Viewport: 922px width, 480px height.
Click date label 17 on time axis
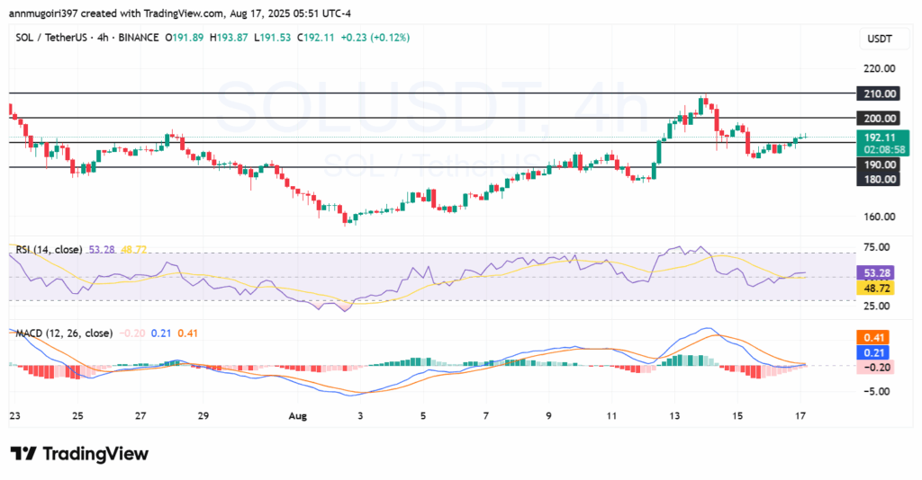[800, 416]
